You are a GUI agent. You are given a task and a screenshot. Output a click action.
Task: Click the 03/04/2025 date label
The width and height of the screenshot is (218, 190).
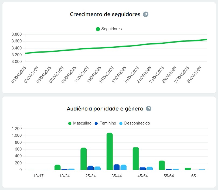31,75
